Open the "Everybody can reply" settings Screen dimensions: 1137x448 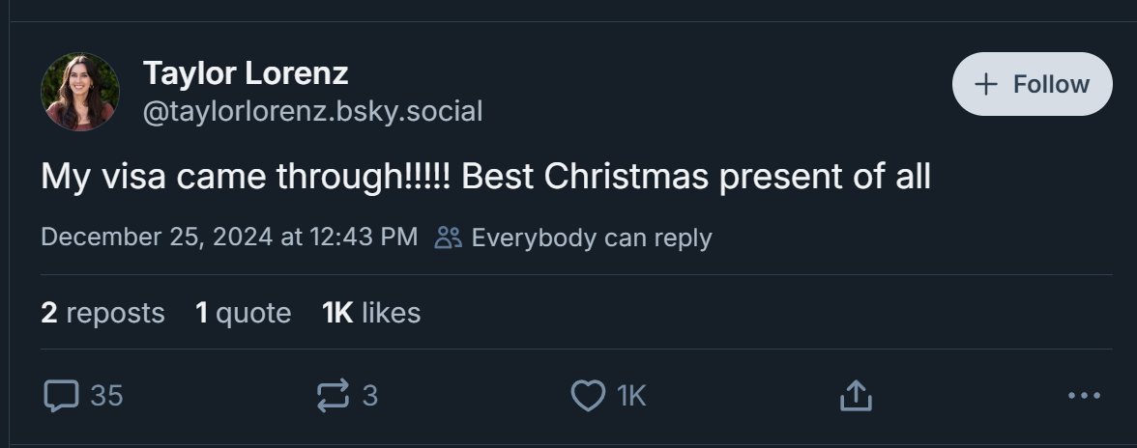[591, 238]
